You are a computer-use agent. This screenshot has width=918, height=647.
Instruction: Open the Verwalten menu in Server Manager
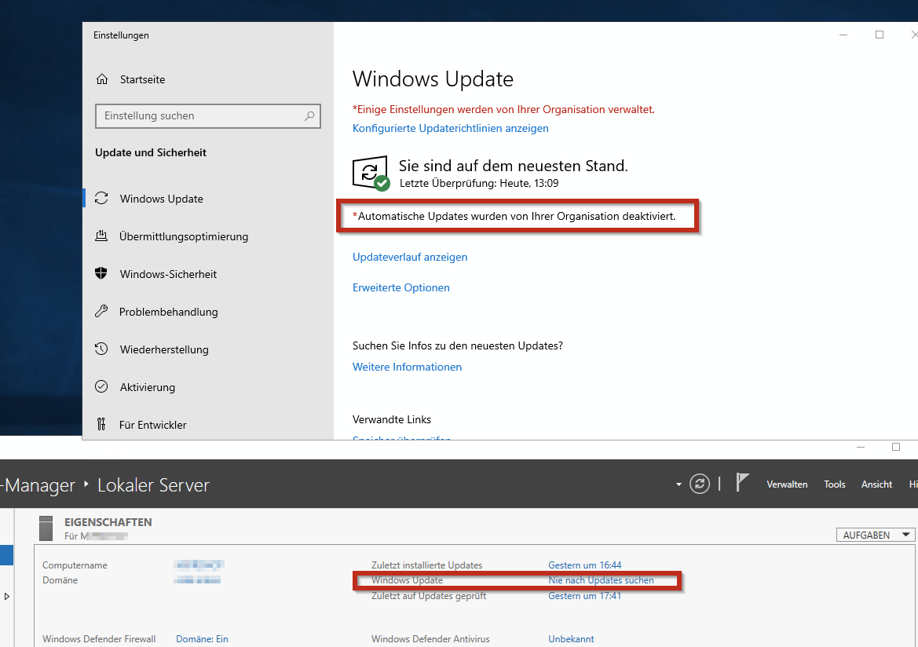tap(787, 484)
